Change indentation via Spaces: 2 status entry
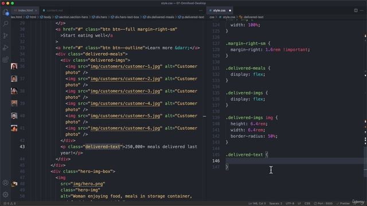Screen dimensions: 367x206 tap(275, 204)
